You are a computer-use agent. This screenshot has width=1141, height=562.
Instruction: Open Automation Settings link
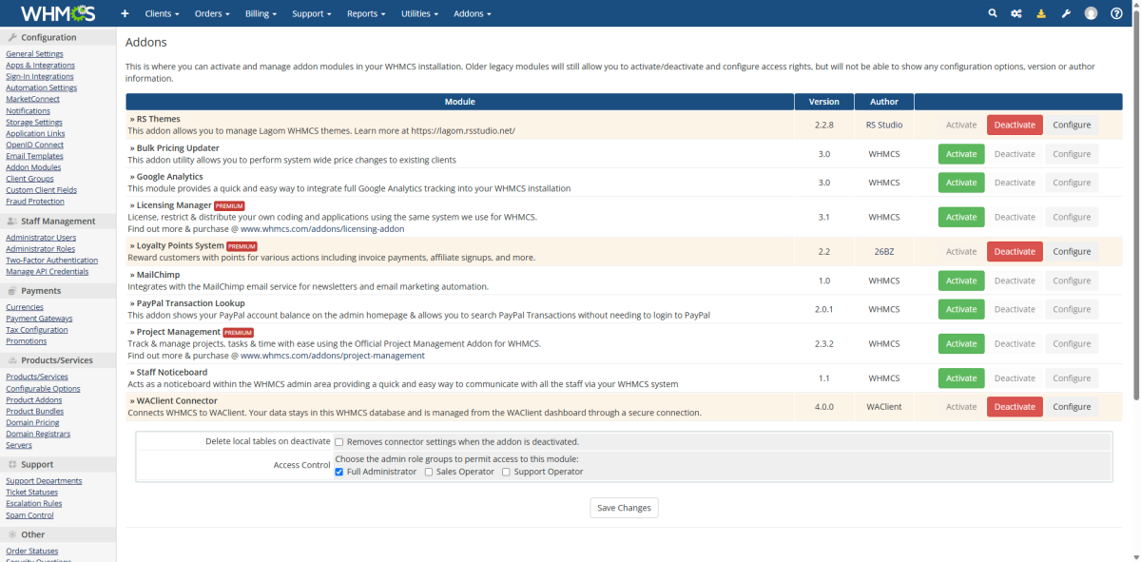pyautogui.click(x=41, y=87)
